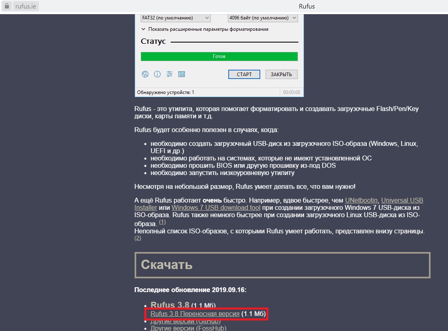
Task: Expand Показать расширенные параметры форматирования
Action: (205, 29)
